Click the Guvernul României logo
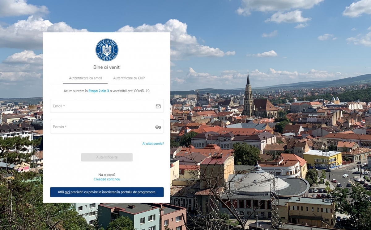 coord(107,50)
